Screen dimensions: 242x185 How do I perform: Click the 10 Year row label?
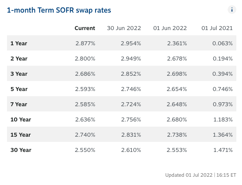[20, 120]
